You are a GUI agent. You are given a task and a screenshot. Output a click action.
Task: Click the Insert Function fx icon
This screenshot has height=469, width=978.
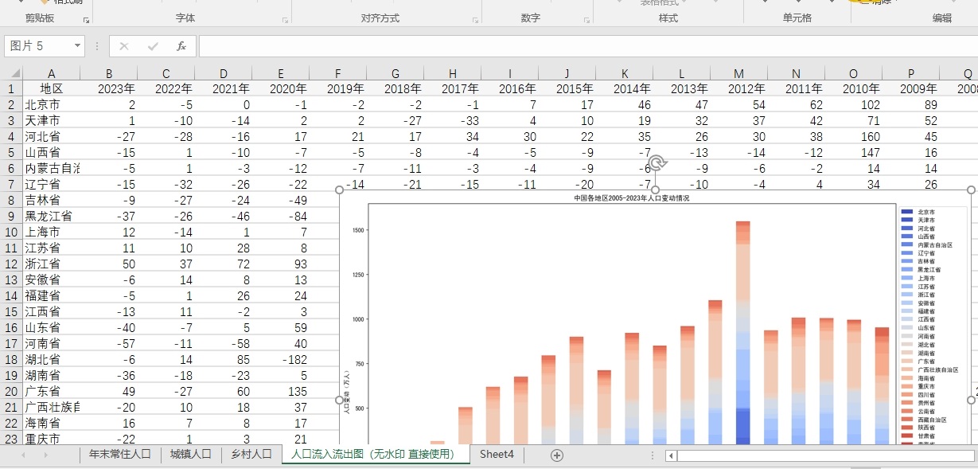[x=181, y=46]
